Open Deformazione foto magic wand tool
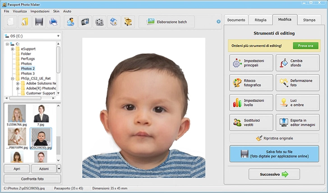Screen dimensions: 328x193 point(297,83)
